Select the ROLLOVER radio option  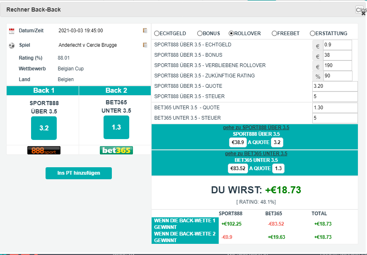pyautogui.click(x=231, y=34)
